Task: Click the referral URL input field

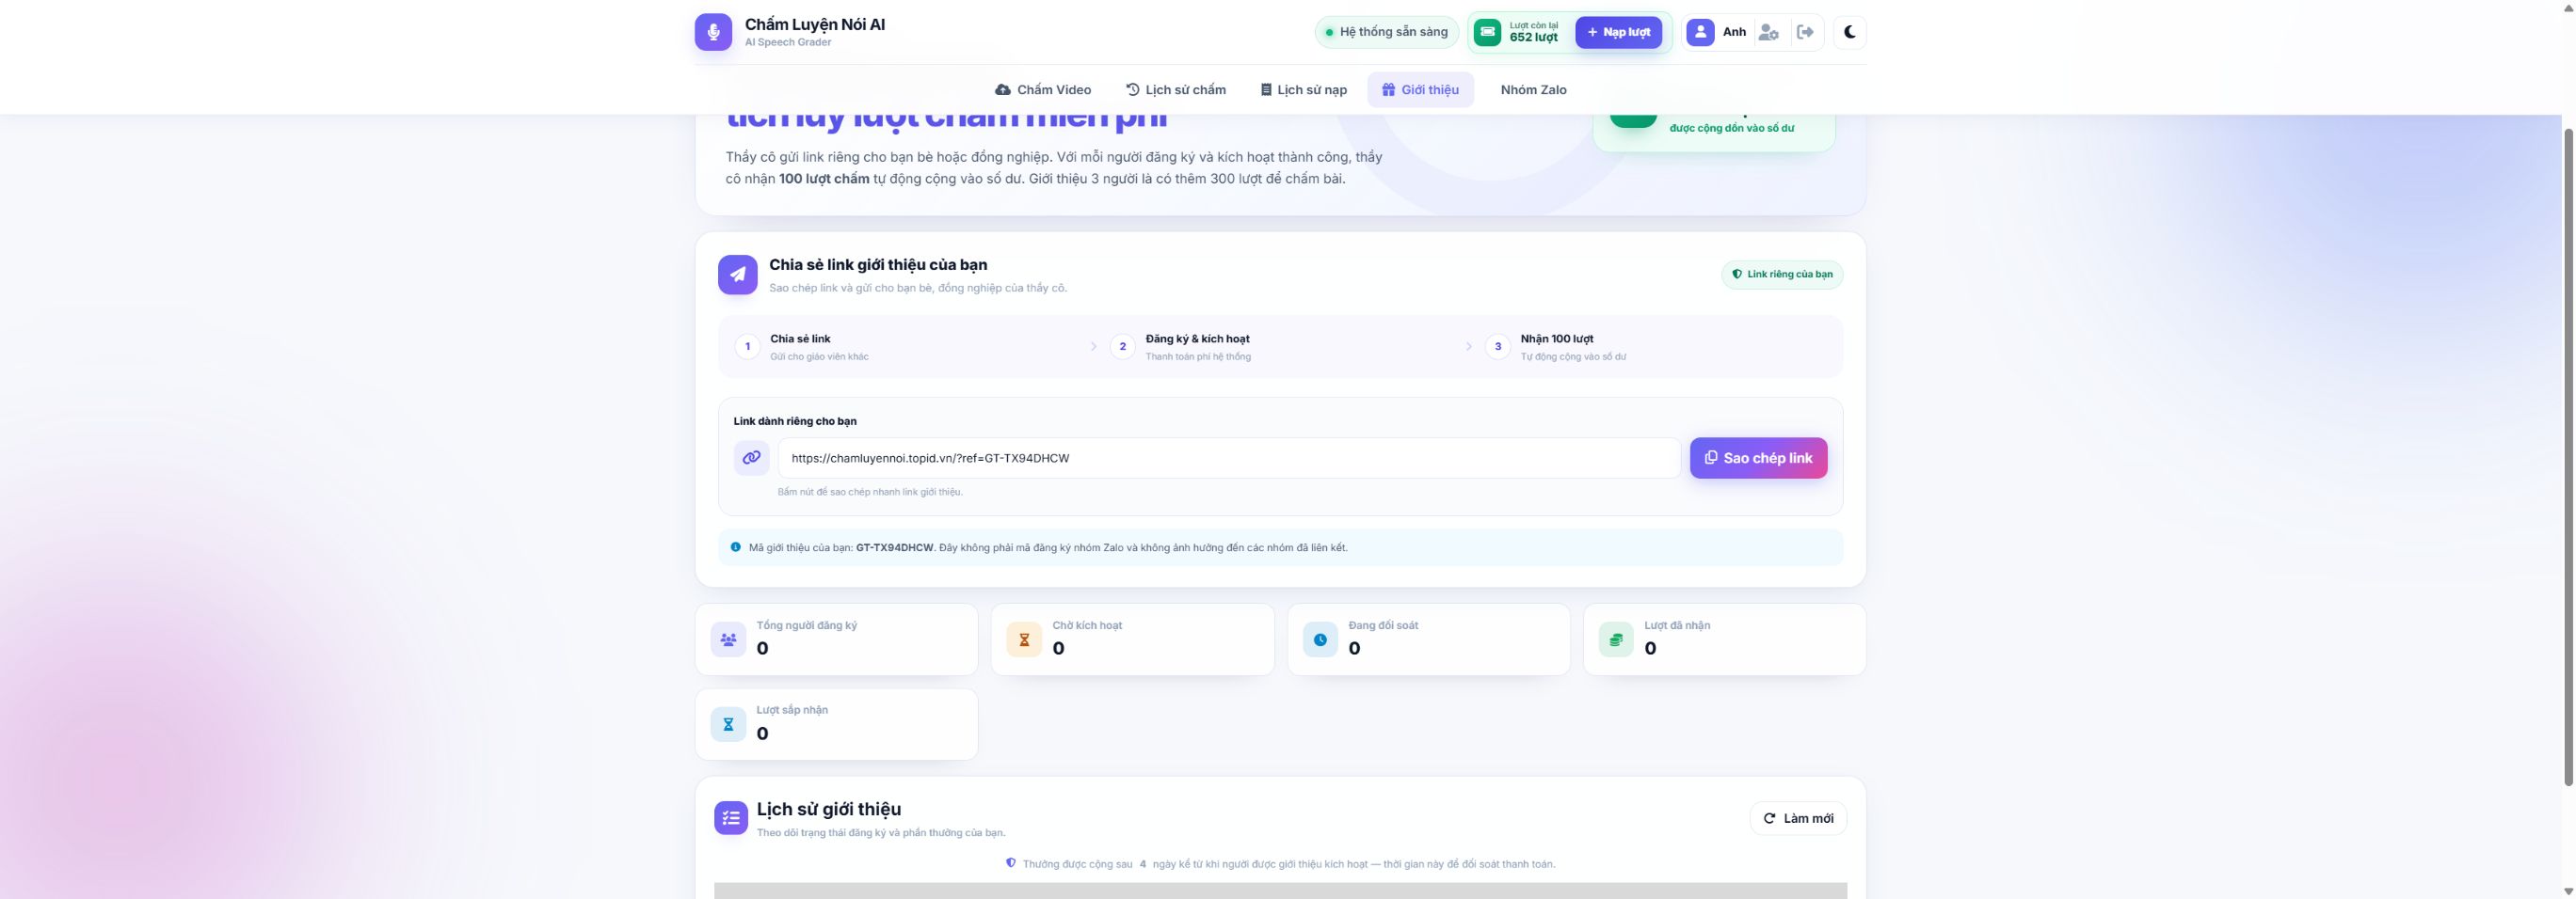Action: point(1229,457)
